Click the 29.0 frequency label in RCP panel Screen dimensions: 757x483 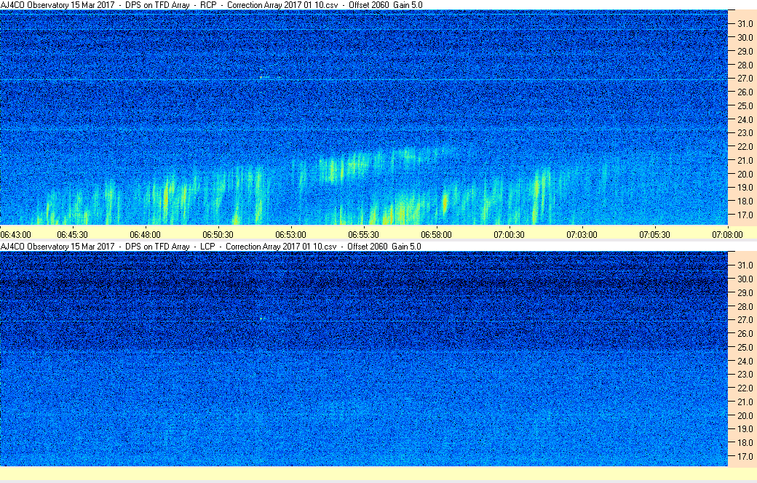point(745,51)
